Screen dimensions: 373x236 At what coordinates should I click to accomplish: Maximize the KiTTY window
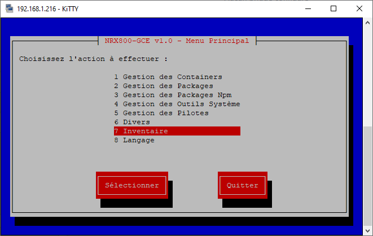[x=333, y=8]
